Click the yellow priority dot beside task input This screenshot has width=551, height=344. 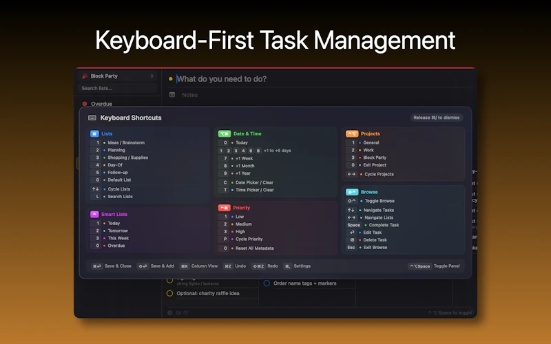[x=170, y=79]
